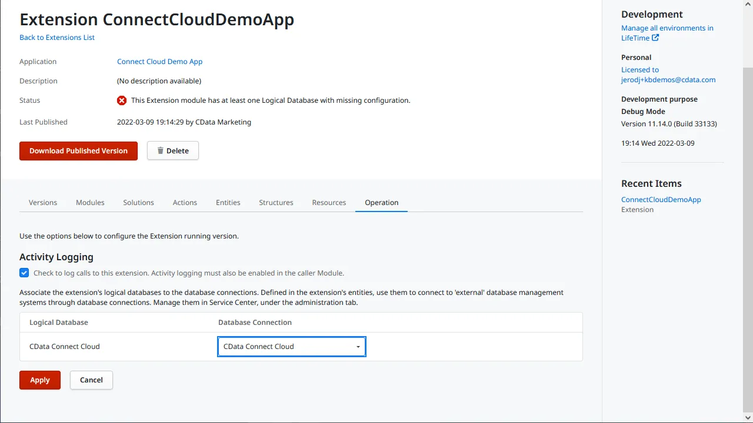753x423 pixels.
Task: Open the Structures tab
Action: (x=276, y=202)
